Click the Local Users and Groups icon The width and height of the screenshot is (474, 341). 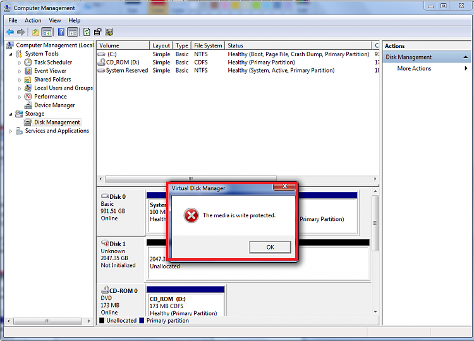click(28, 88)
